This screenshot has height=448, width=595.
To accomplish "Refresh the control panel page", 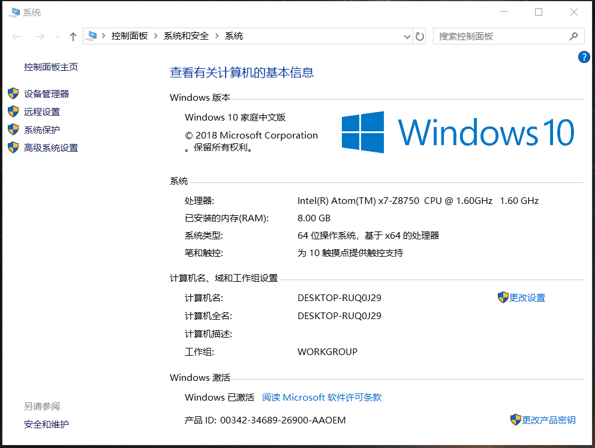I will [420, 37].
